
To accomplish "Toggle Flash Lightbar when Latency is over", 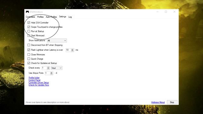I will coord(29,50).
